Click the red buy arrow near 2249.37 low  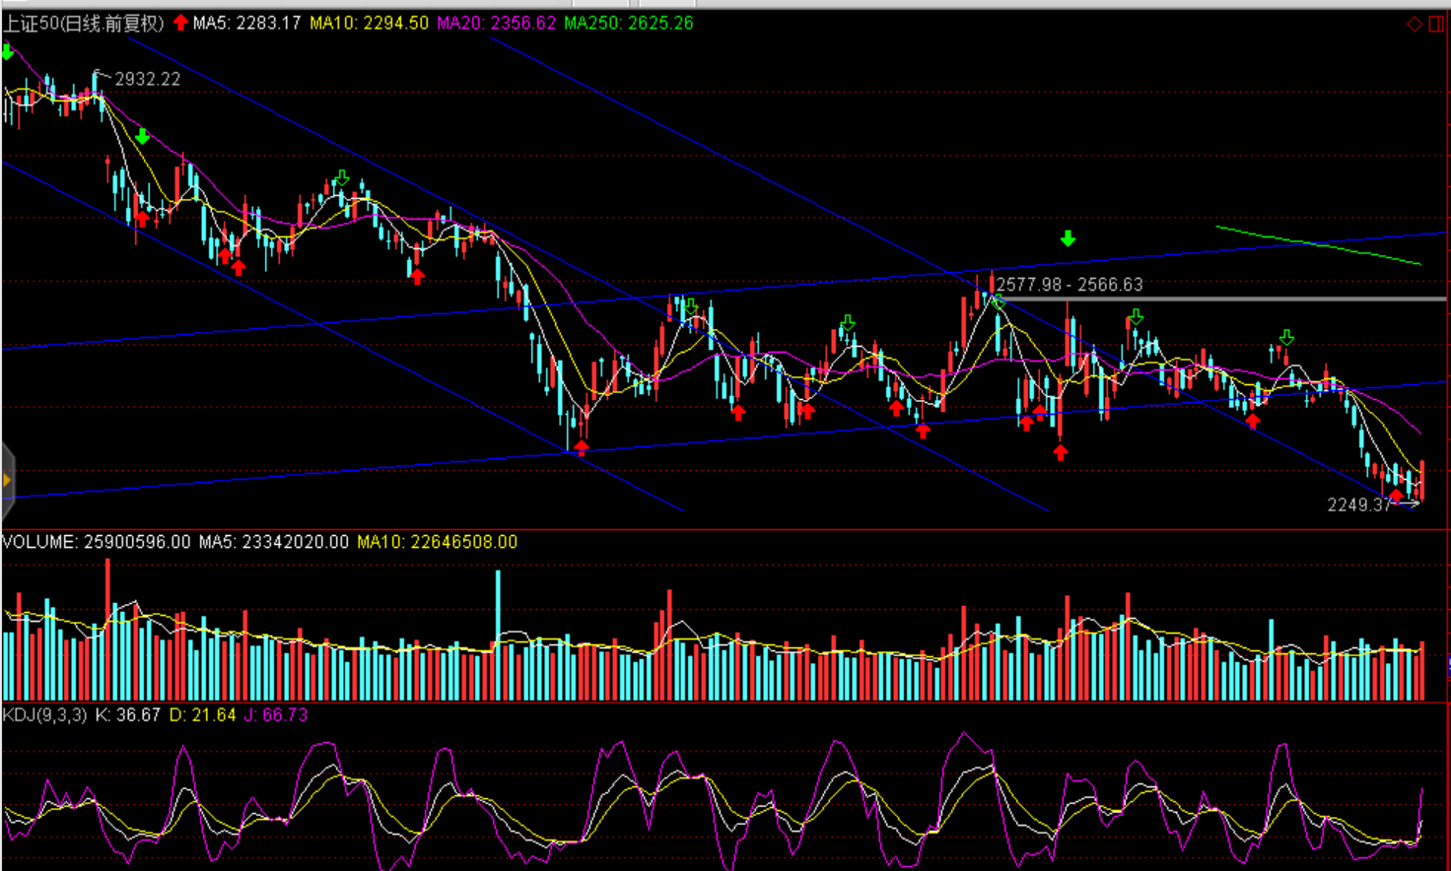1396,494
